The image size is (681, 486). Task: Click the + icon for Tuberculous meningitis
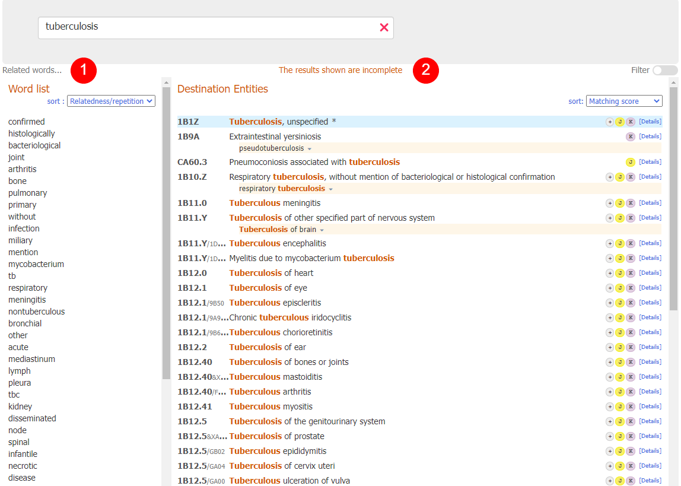coord(610,202)
